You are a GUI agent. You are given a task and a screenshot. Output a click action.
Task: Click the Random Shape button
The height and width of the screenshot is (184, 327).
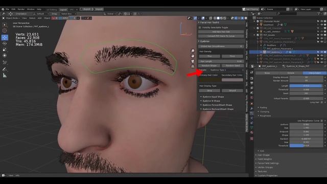(x=209, y=65)
